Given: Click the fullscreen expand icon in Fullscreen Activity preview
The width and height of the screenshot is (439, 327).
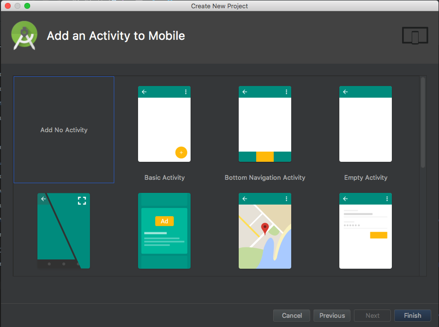Looking at the screenshot, I should click(82, 200).
